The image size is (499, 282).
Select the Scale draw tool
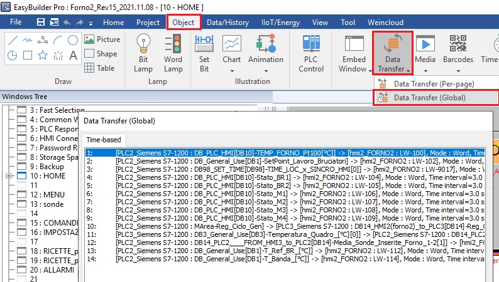(x=58, y=56)
